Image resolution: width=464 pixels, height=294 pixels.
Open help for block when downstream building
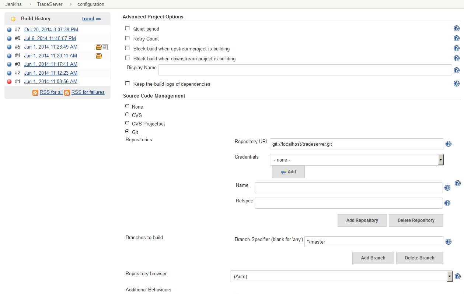(x=456, y=58)
